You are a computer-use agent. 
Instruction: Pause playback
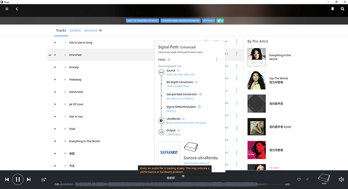tap(18, 179)
